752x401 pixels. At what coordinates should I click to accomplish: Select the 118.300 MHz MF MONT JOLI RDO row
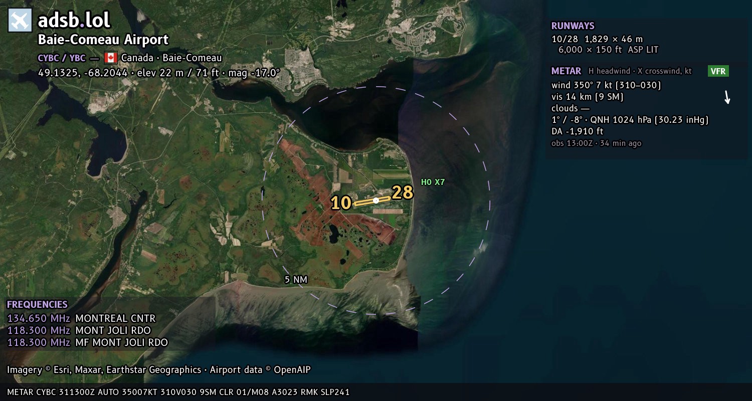point(88,342)
